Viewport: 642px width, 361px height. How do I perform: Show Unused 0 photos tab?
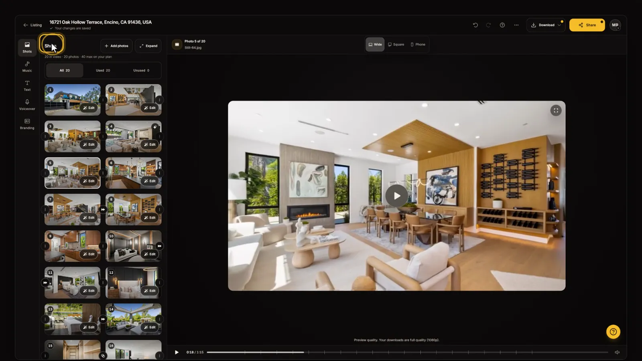[x=141, y=70]
